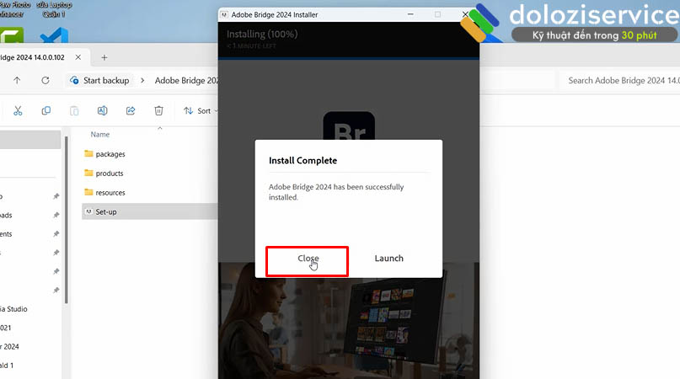
Task: Click the Rename icon in Explorer toolbar
Action: coord(102,110)
